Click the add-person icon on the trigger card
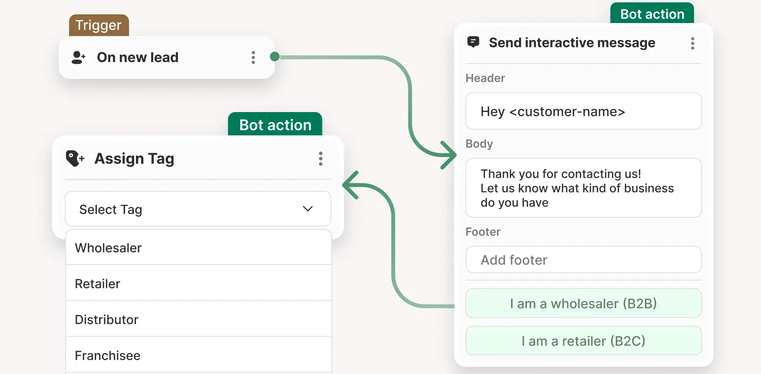The width and height of the screenshot is (761, 374). (78, 57)
